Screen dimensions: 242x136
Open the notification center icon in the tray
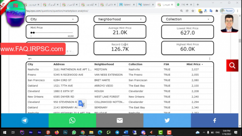236,133
